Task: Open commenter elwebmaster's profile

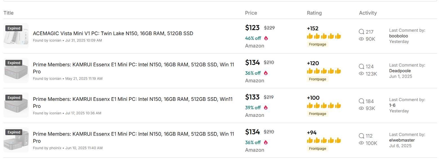Action: click(x=402, y=140)
